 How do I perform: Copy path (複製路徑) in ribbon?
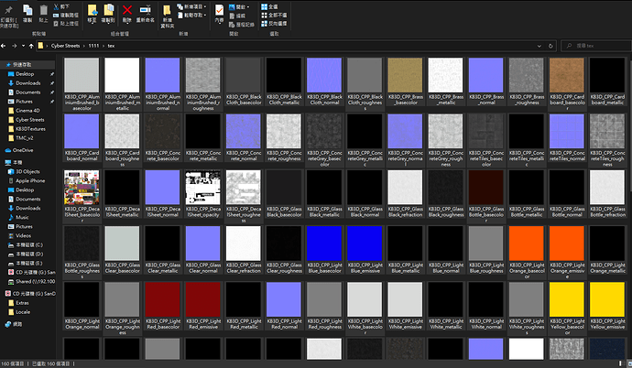pyautogui.click(x=66, y=16)
